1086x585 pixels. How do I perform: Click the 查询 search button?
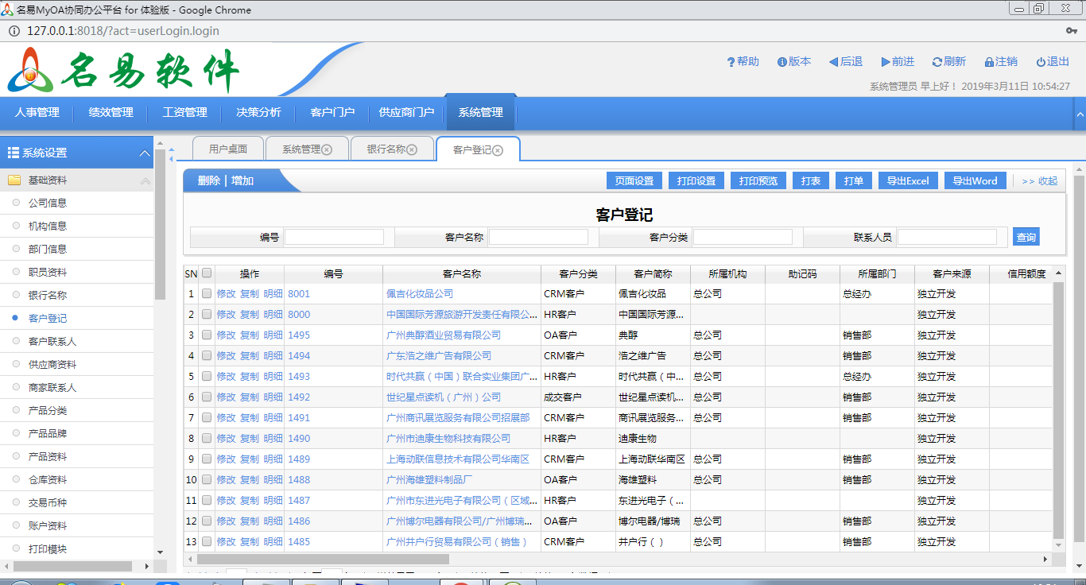(1026, 237)
